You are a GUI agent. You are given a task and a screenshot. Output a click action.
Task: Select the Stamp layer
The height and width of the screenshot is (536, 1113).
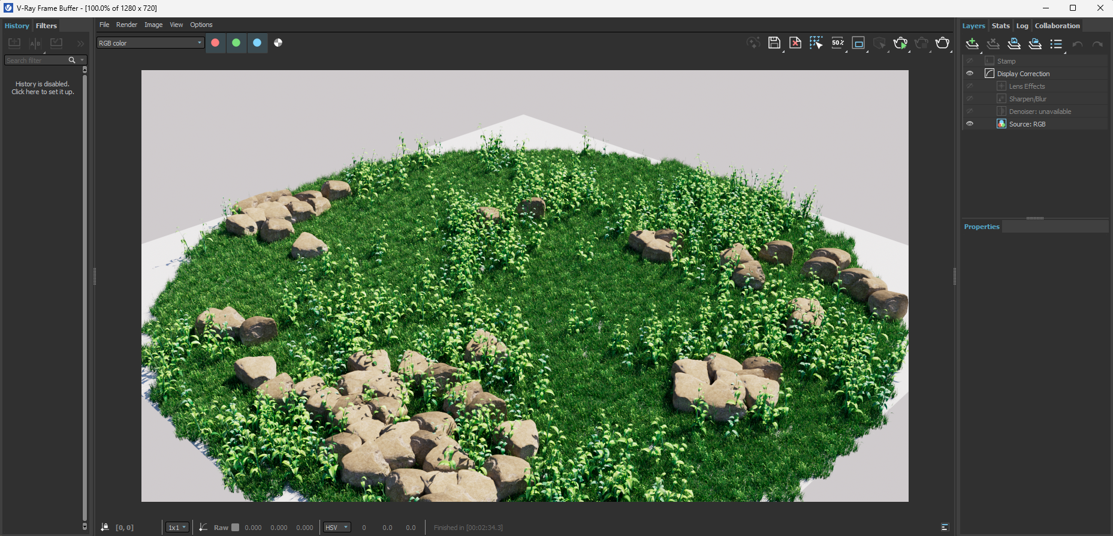click(x=1006, y=61)
